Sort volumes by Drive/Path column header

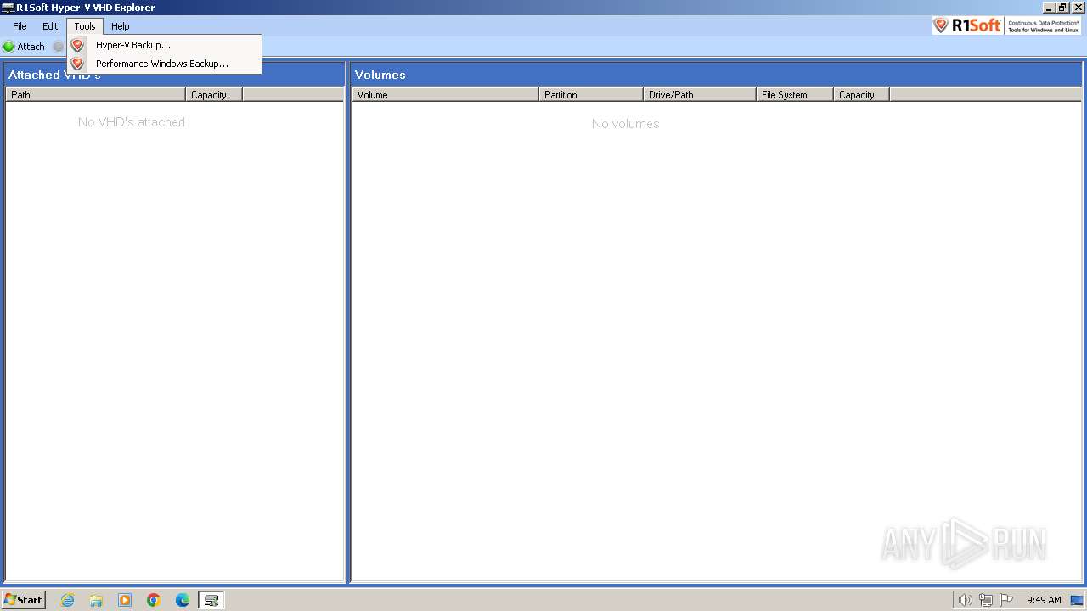coord(700,94)
